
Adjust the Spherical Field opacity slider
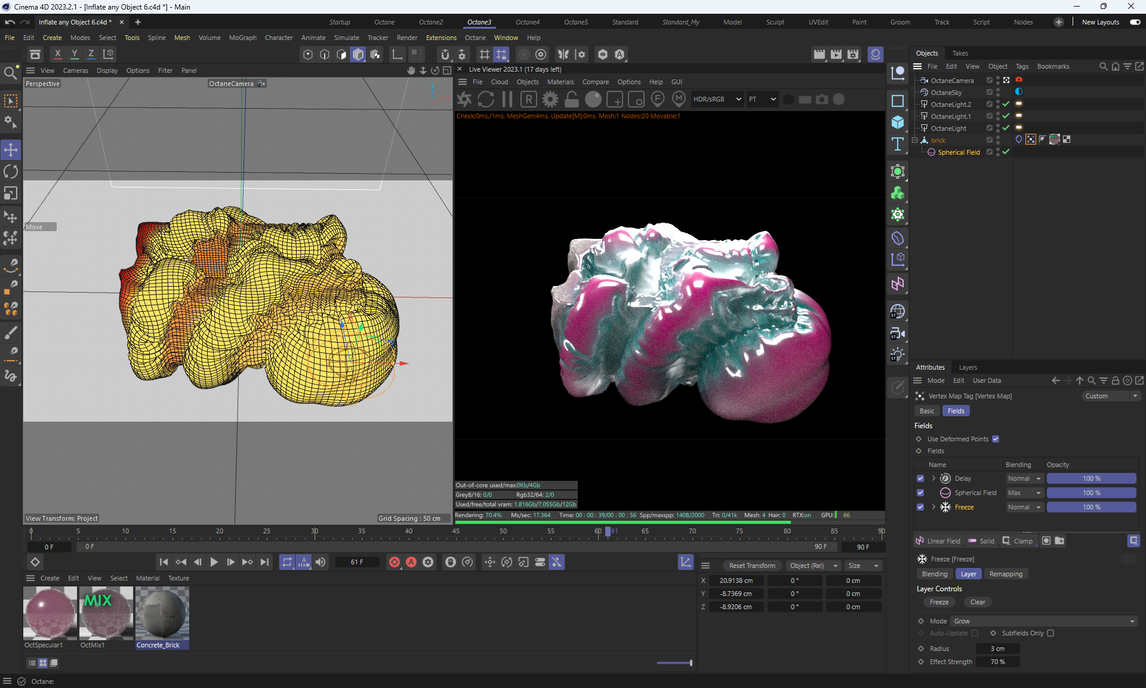pos(1091,493)
